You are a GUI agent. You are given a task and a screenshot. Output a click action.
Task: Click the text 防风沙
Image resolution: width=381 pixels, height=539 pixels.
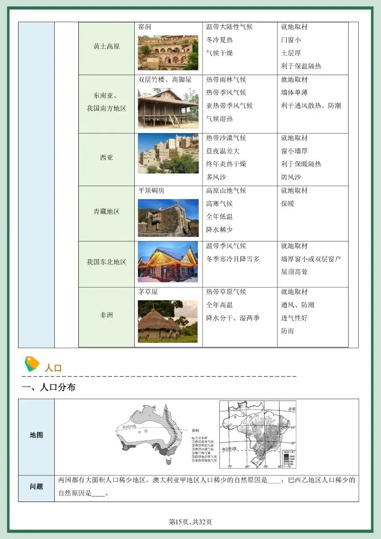tap(291, 177)
